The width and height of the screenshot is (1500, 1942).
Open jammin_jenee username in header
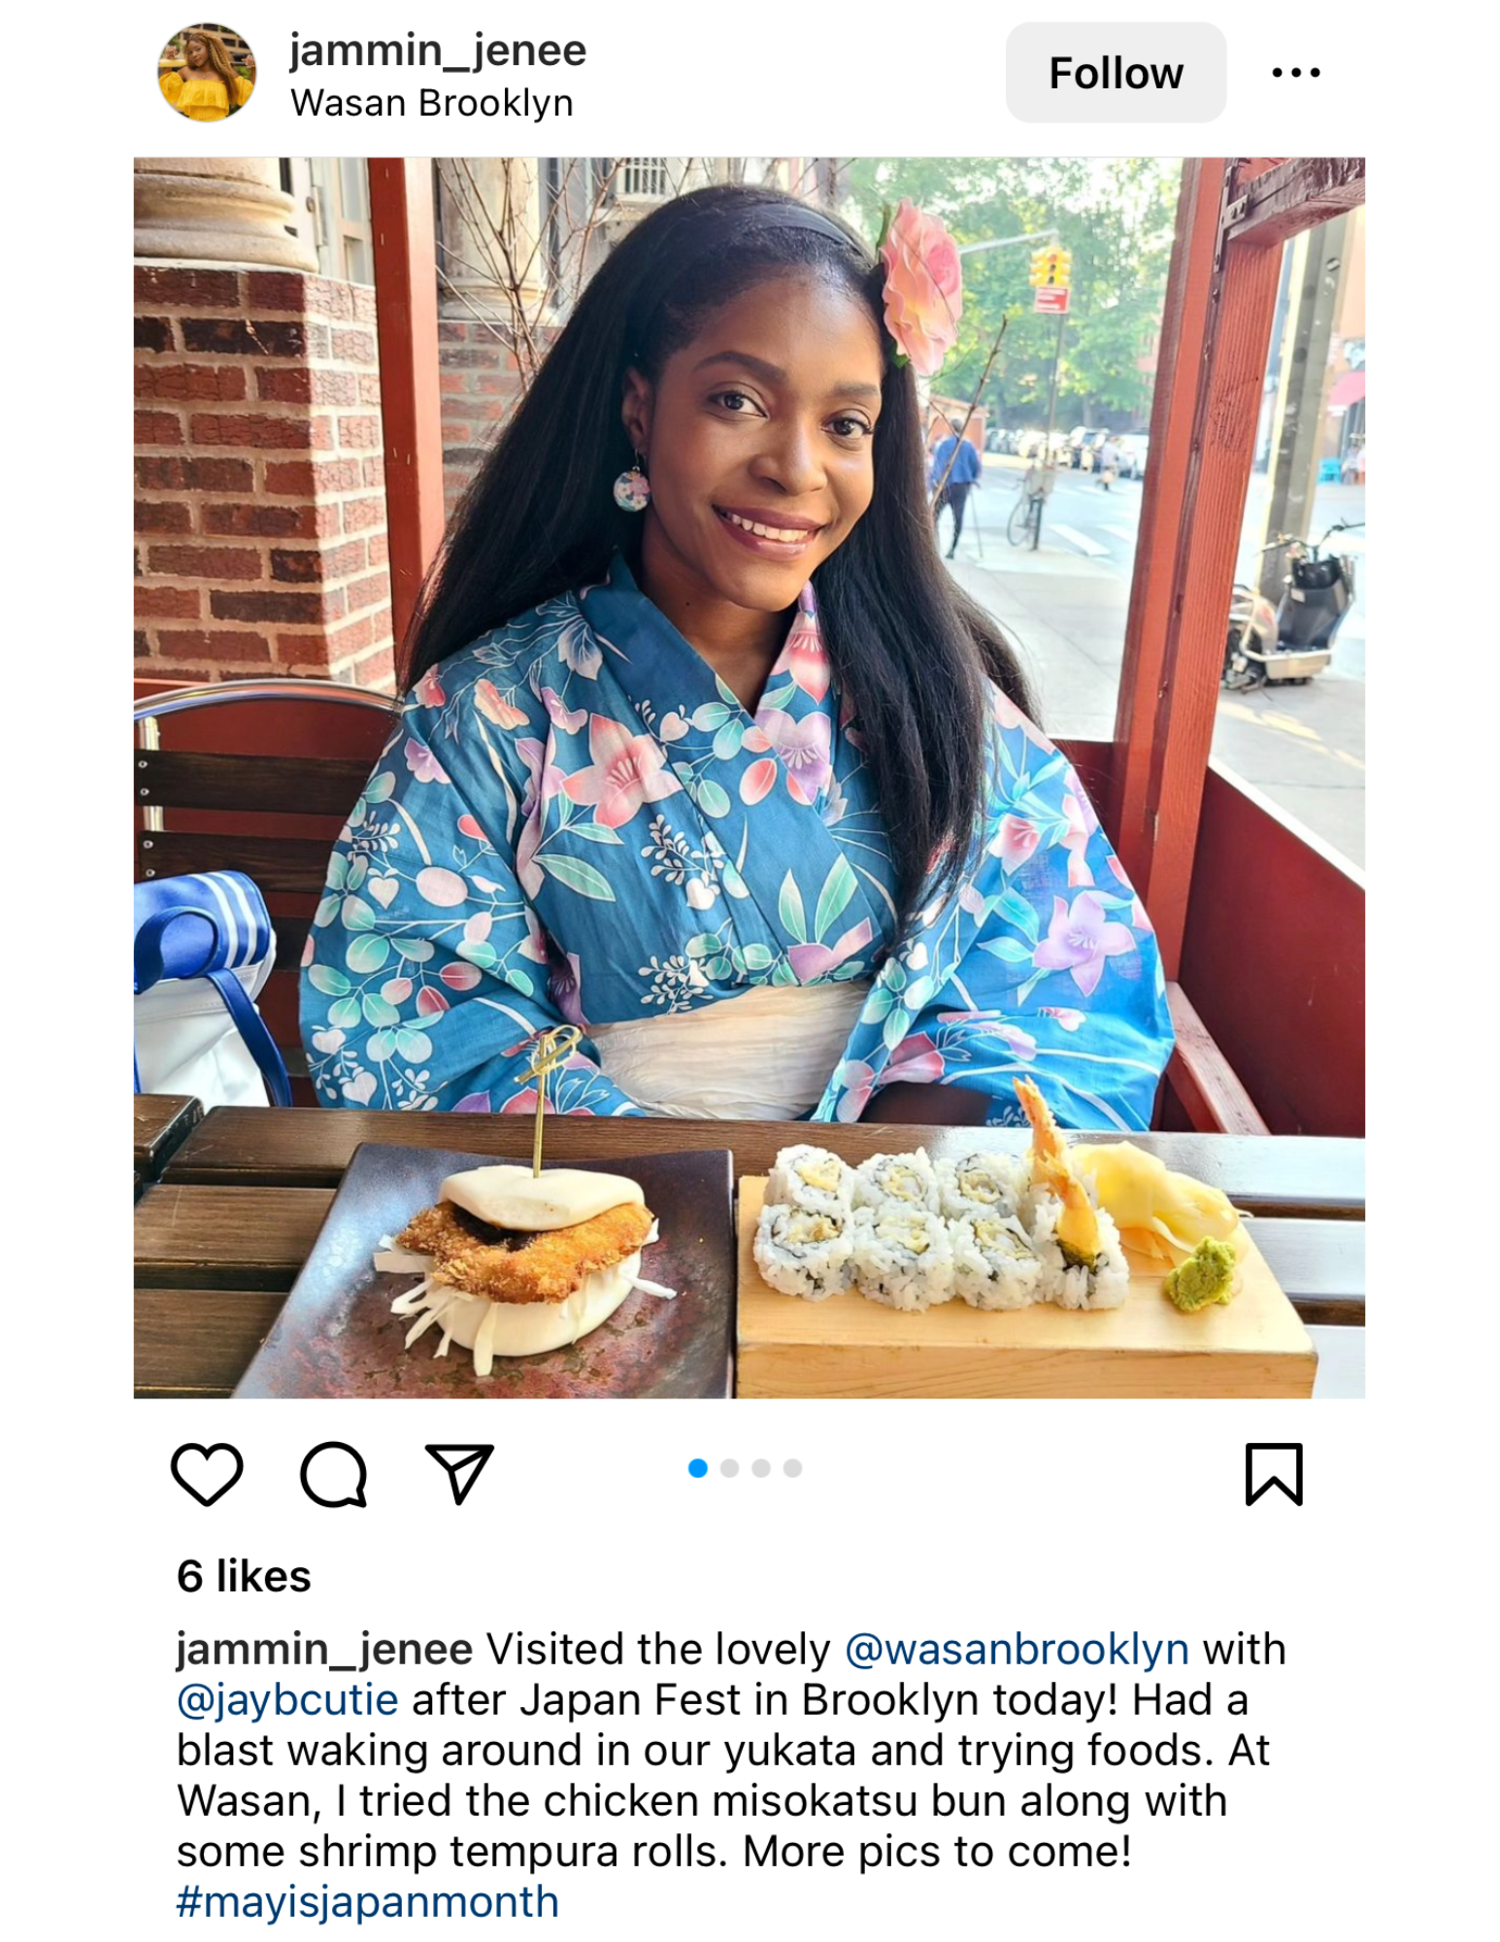tap(438, 50)
